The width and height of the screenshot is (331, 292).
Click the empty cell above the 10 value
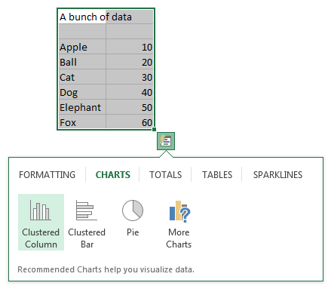pos(130,32)
